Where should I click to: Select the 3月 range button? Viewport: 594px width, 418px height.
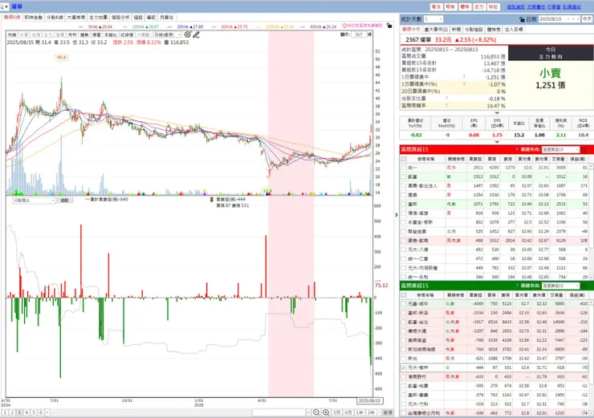click(336, 412)
